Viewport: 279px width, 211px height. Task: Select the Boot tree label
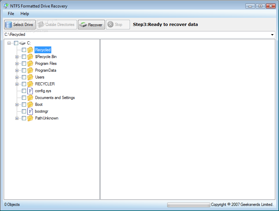click(x=39, y=104)
